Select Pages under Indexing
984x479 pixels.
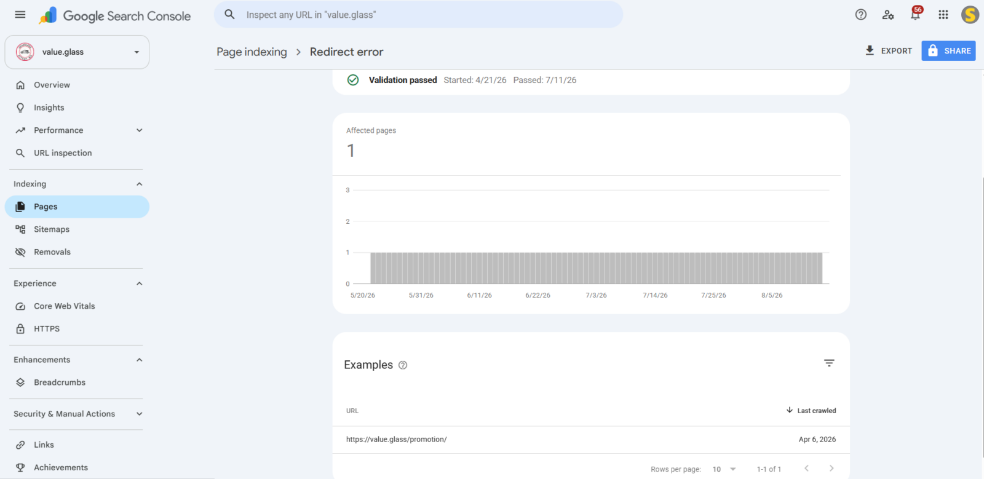pos(77,207)
